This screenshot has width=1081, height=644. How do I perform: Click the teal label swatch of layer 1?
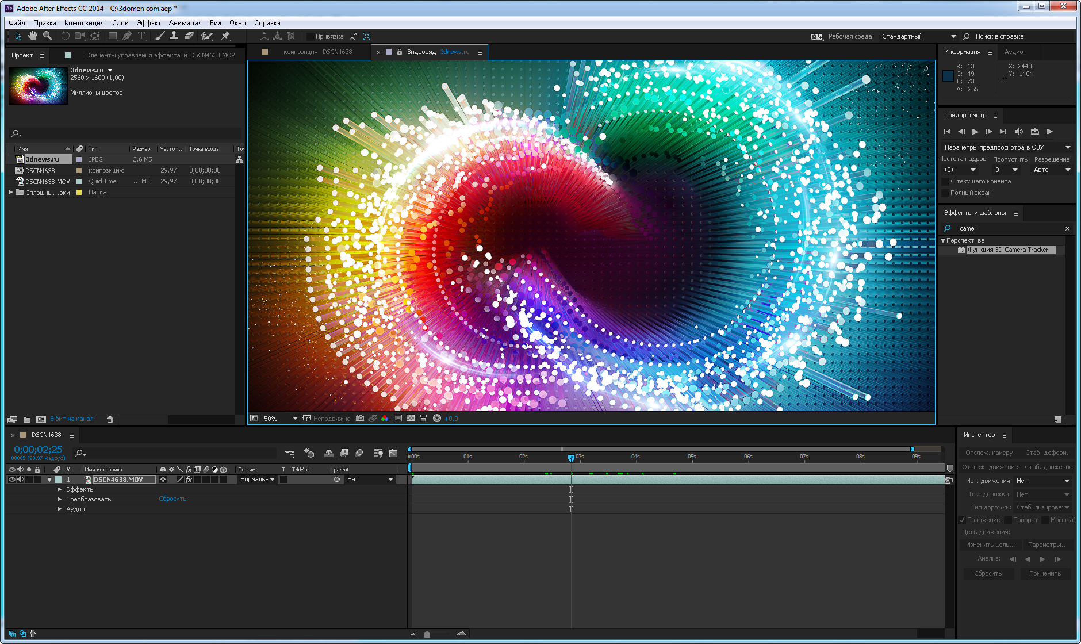point(58,480)
